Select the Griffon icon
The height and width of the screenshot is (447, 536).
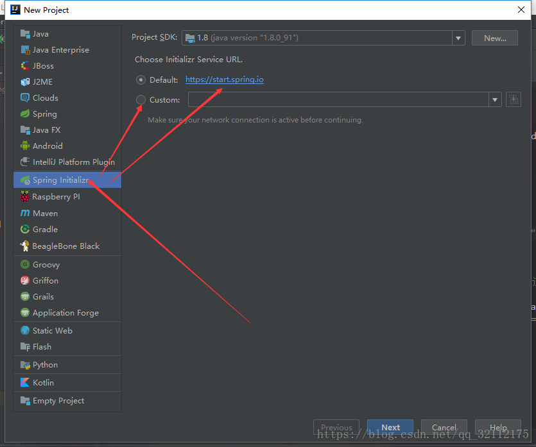[25, 280]
